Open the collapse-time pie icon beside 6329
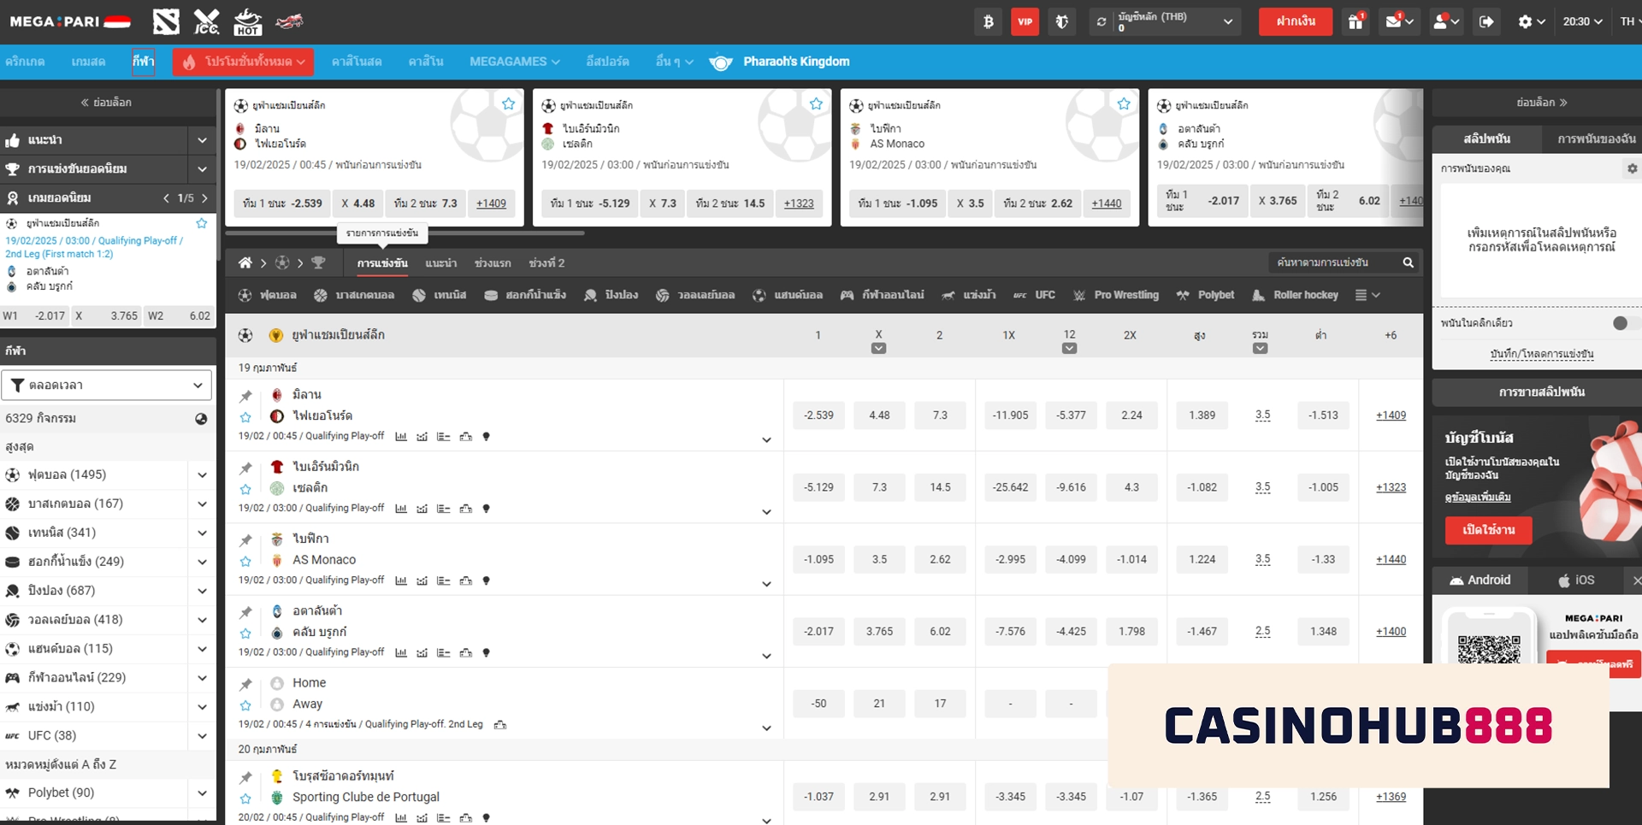This screenshot has height=825, width=1642. click(201, 419)
